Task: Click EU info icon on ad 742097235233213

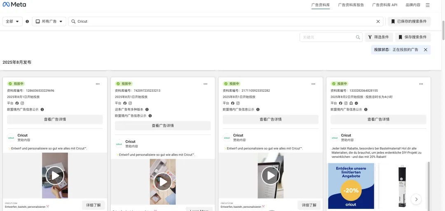Action: pyautogui.click(x=150, y=116)
